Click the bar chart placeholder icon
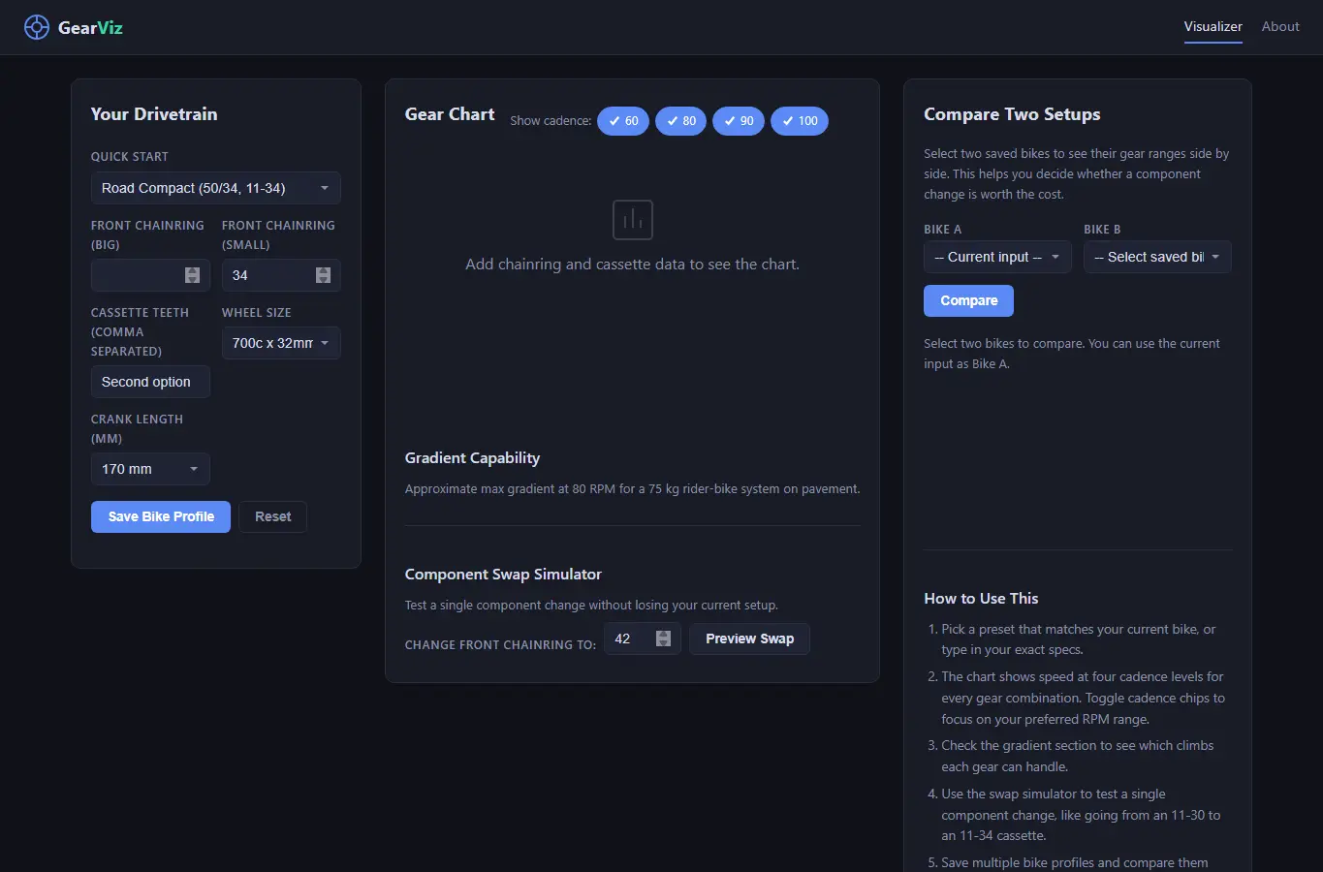 [x=633, y=220]
